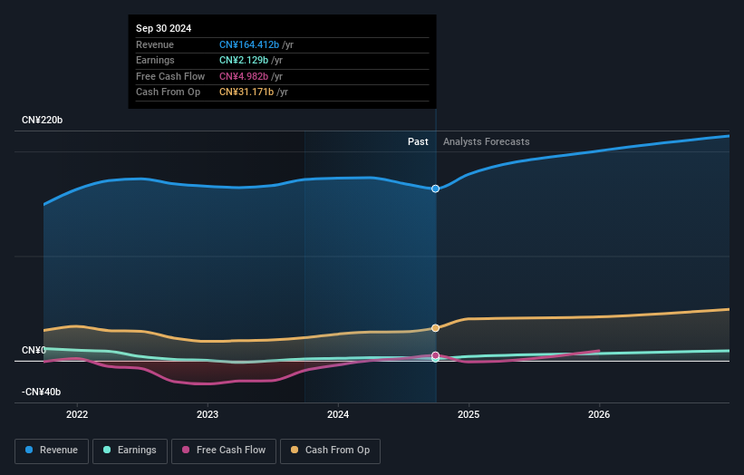Toggle the Free Cash Flow legend button
The height and width of the screenshot is (475, 744).
coord(224,451)
